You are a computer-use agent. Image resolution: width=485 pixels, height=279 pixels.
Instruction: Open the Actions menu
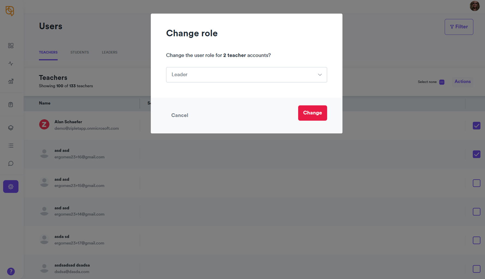tap(462, 81)
